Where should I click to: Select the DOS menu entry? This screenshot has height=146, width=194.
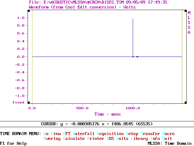coord(110,139)
